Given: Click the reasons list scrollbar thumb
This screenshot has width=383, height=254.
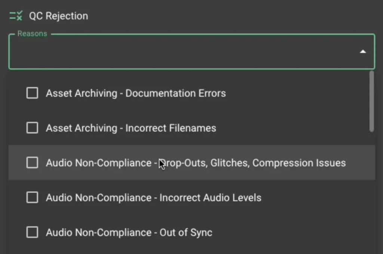Looking at the screenshot, I should pos(371,101).
